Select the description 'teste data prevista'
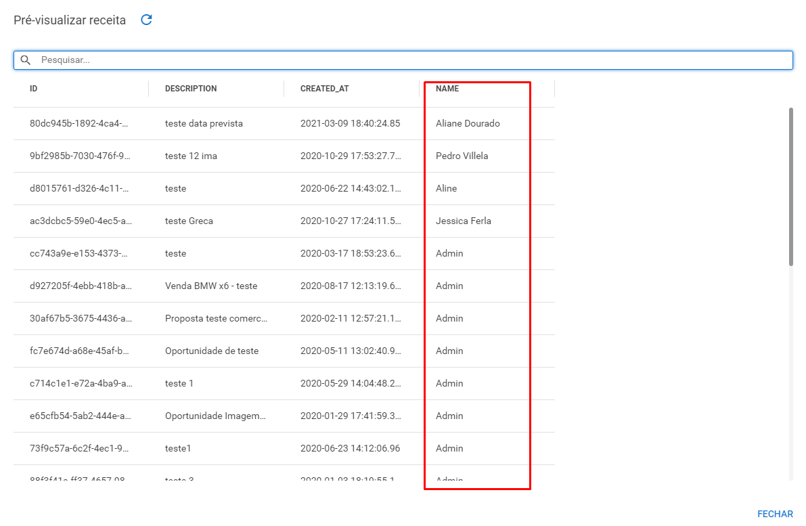The height and width of the screenshot is (526, 806). [x=204, y=123]
